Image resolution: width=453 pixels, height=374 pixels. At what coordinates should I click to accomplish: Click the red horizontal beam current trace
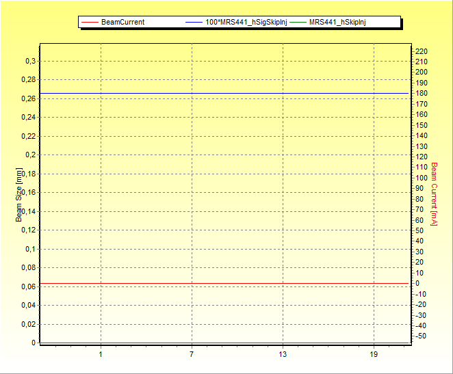coord(226,283)
